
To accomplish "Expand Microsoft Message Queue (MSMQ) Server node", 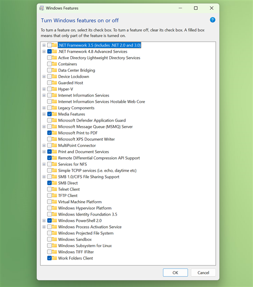I will tap(44, 127).
